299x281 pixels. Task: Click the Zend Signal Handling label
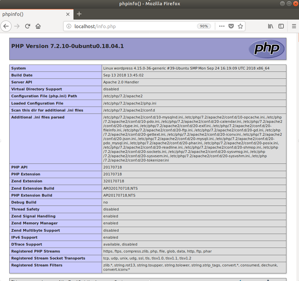pyautogui.click(x=33, y=216)
